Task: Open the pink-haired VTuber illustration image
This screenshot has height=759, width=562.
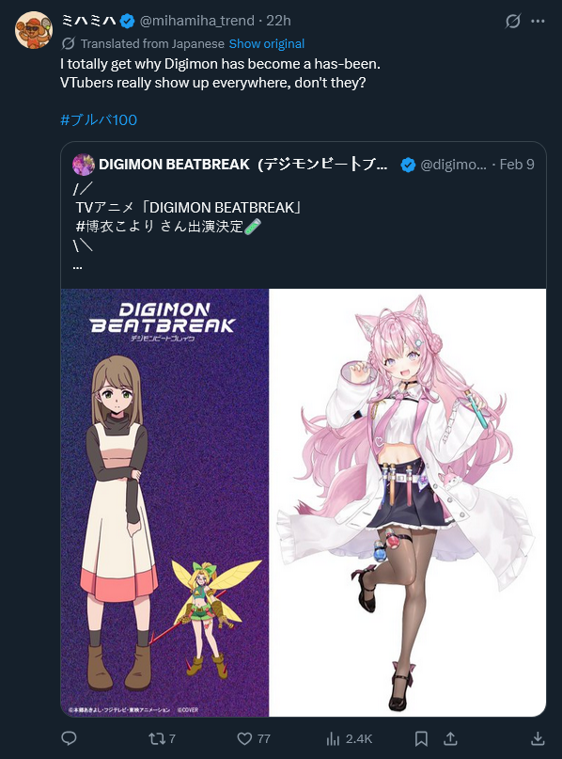Action: click(408, 502)
